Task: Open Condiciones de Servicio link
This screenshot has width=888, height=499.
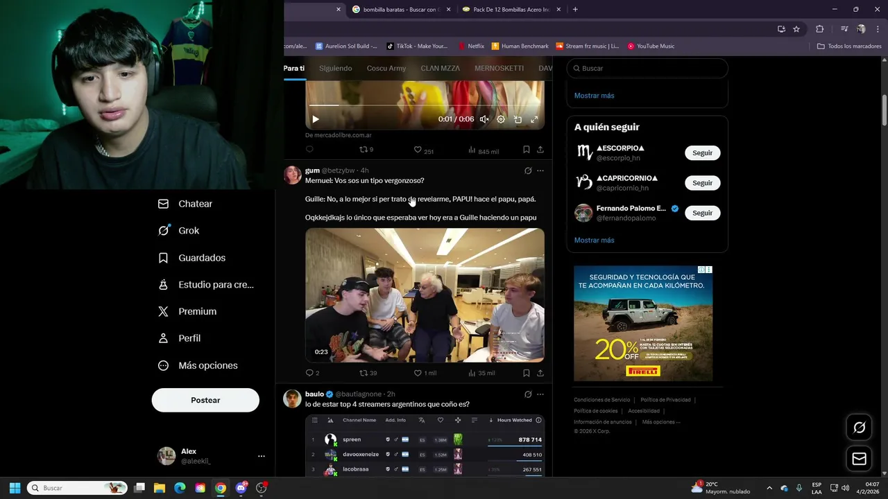Action: click(x=602, y=400)
